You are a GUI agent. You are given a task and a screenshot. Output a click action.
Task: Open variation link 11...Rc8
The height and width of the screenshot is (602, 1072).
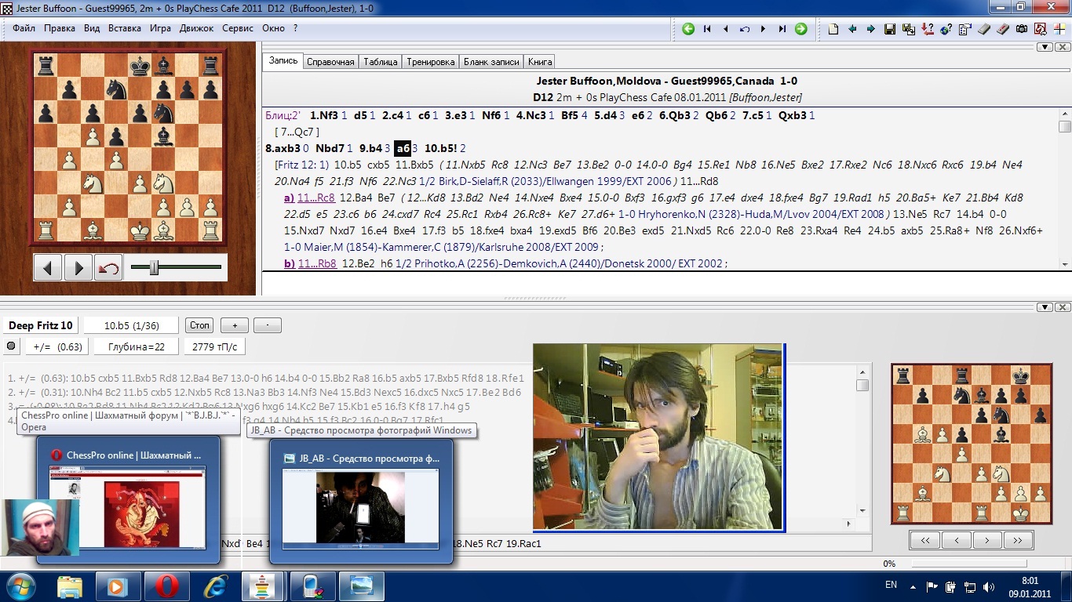tap(315, 198)
